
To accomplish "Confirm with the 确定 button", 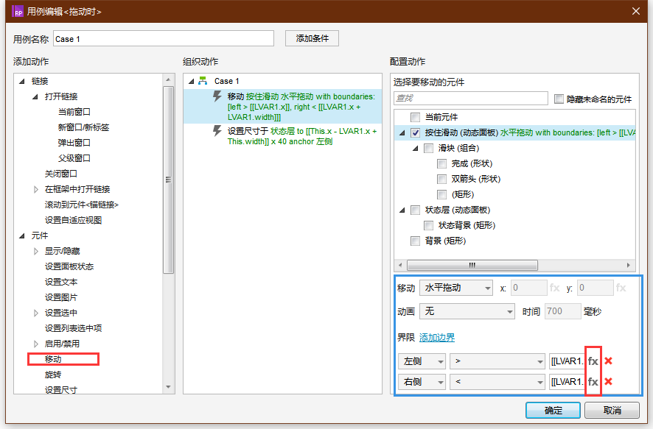I will click(553, 411).
